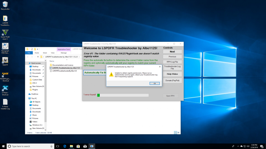Select the Navigraph FMS Data desktop icon

coord(5,48)
